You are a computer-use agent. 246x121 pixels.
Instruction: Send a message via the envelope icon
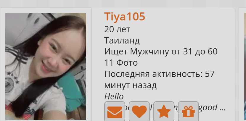115,112
